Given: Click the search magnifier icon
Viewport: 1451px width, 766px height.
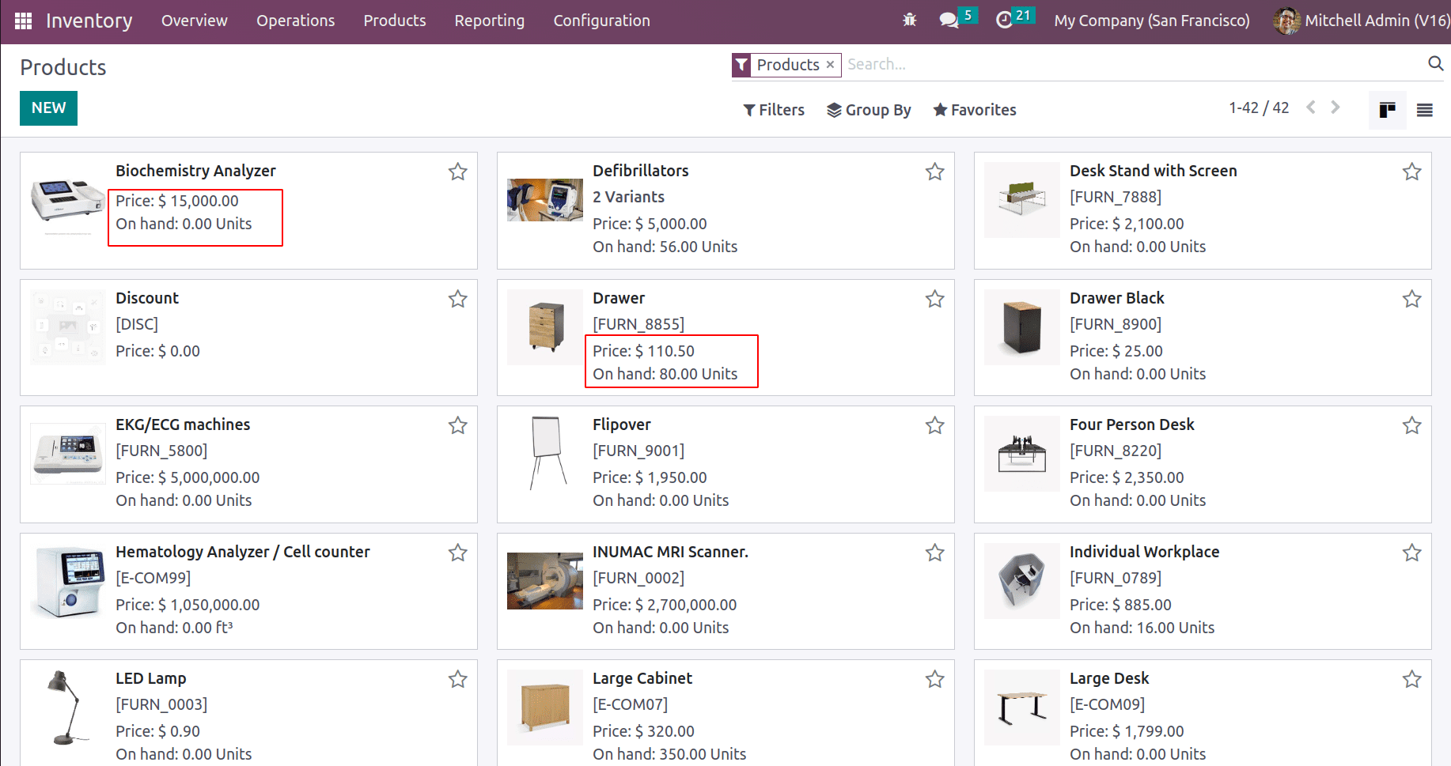Looking at the screenshot, I should coord(1436,64).
